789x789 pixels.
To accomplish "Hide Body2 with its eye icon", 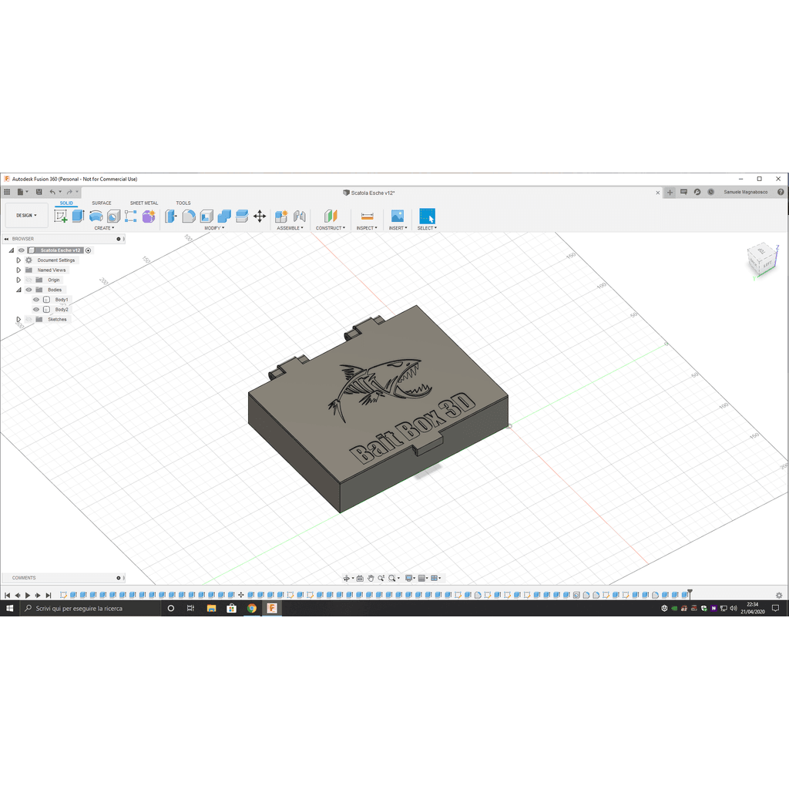I will [36, 310].
